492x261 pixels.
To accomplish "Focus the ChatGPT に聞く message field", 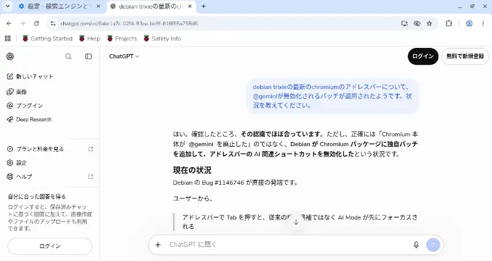I will tap(287, 244).
